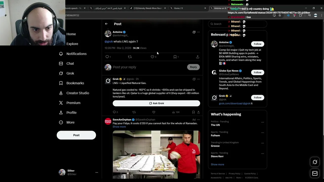324x182 pixels.
Task: Expand the More menu in sidebar
Action: tap(67, 122)
